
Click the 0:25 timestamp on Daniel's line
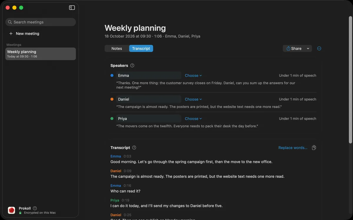coord(127,215)
